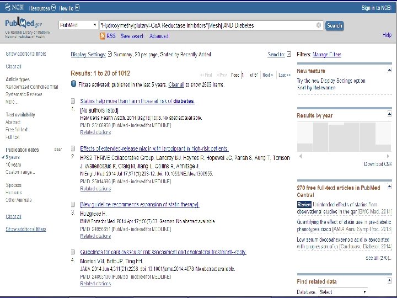Click Related citations under Holzgreve H article
397x298 pixels.
(x=95, y=236)
